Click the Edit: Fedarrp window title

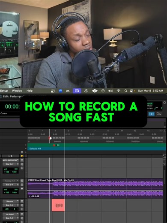(12, 96)
